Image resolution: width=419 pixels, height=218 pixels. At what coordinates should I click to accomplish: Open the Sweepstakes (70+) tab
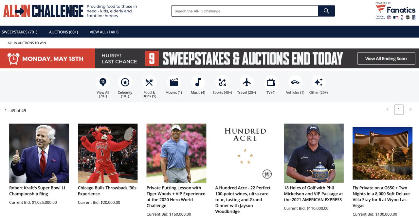[x=20, y=32]
